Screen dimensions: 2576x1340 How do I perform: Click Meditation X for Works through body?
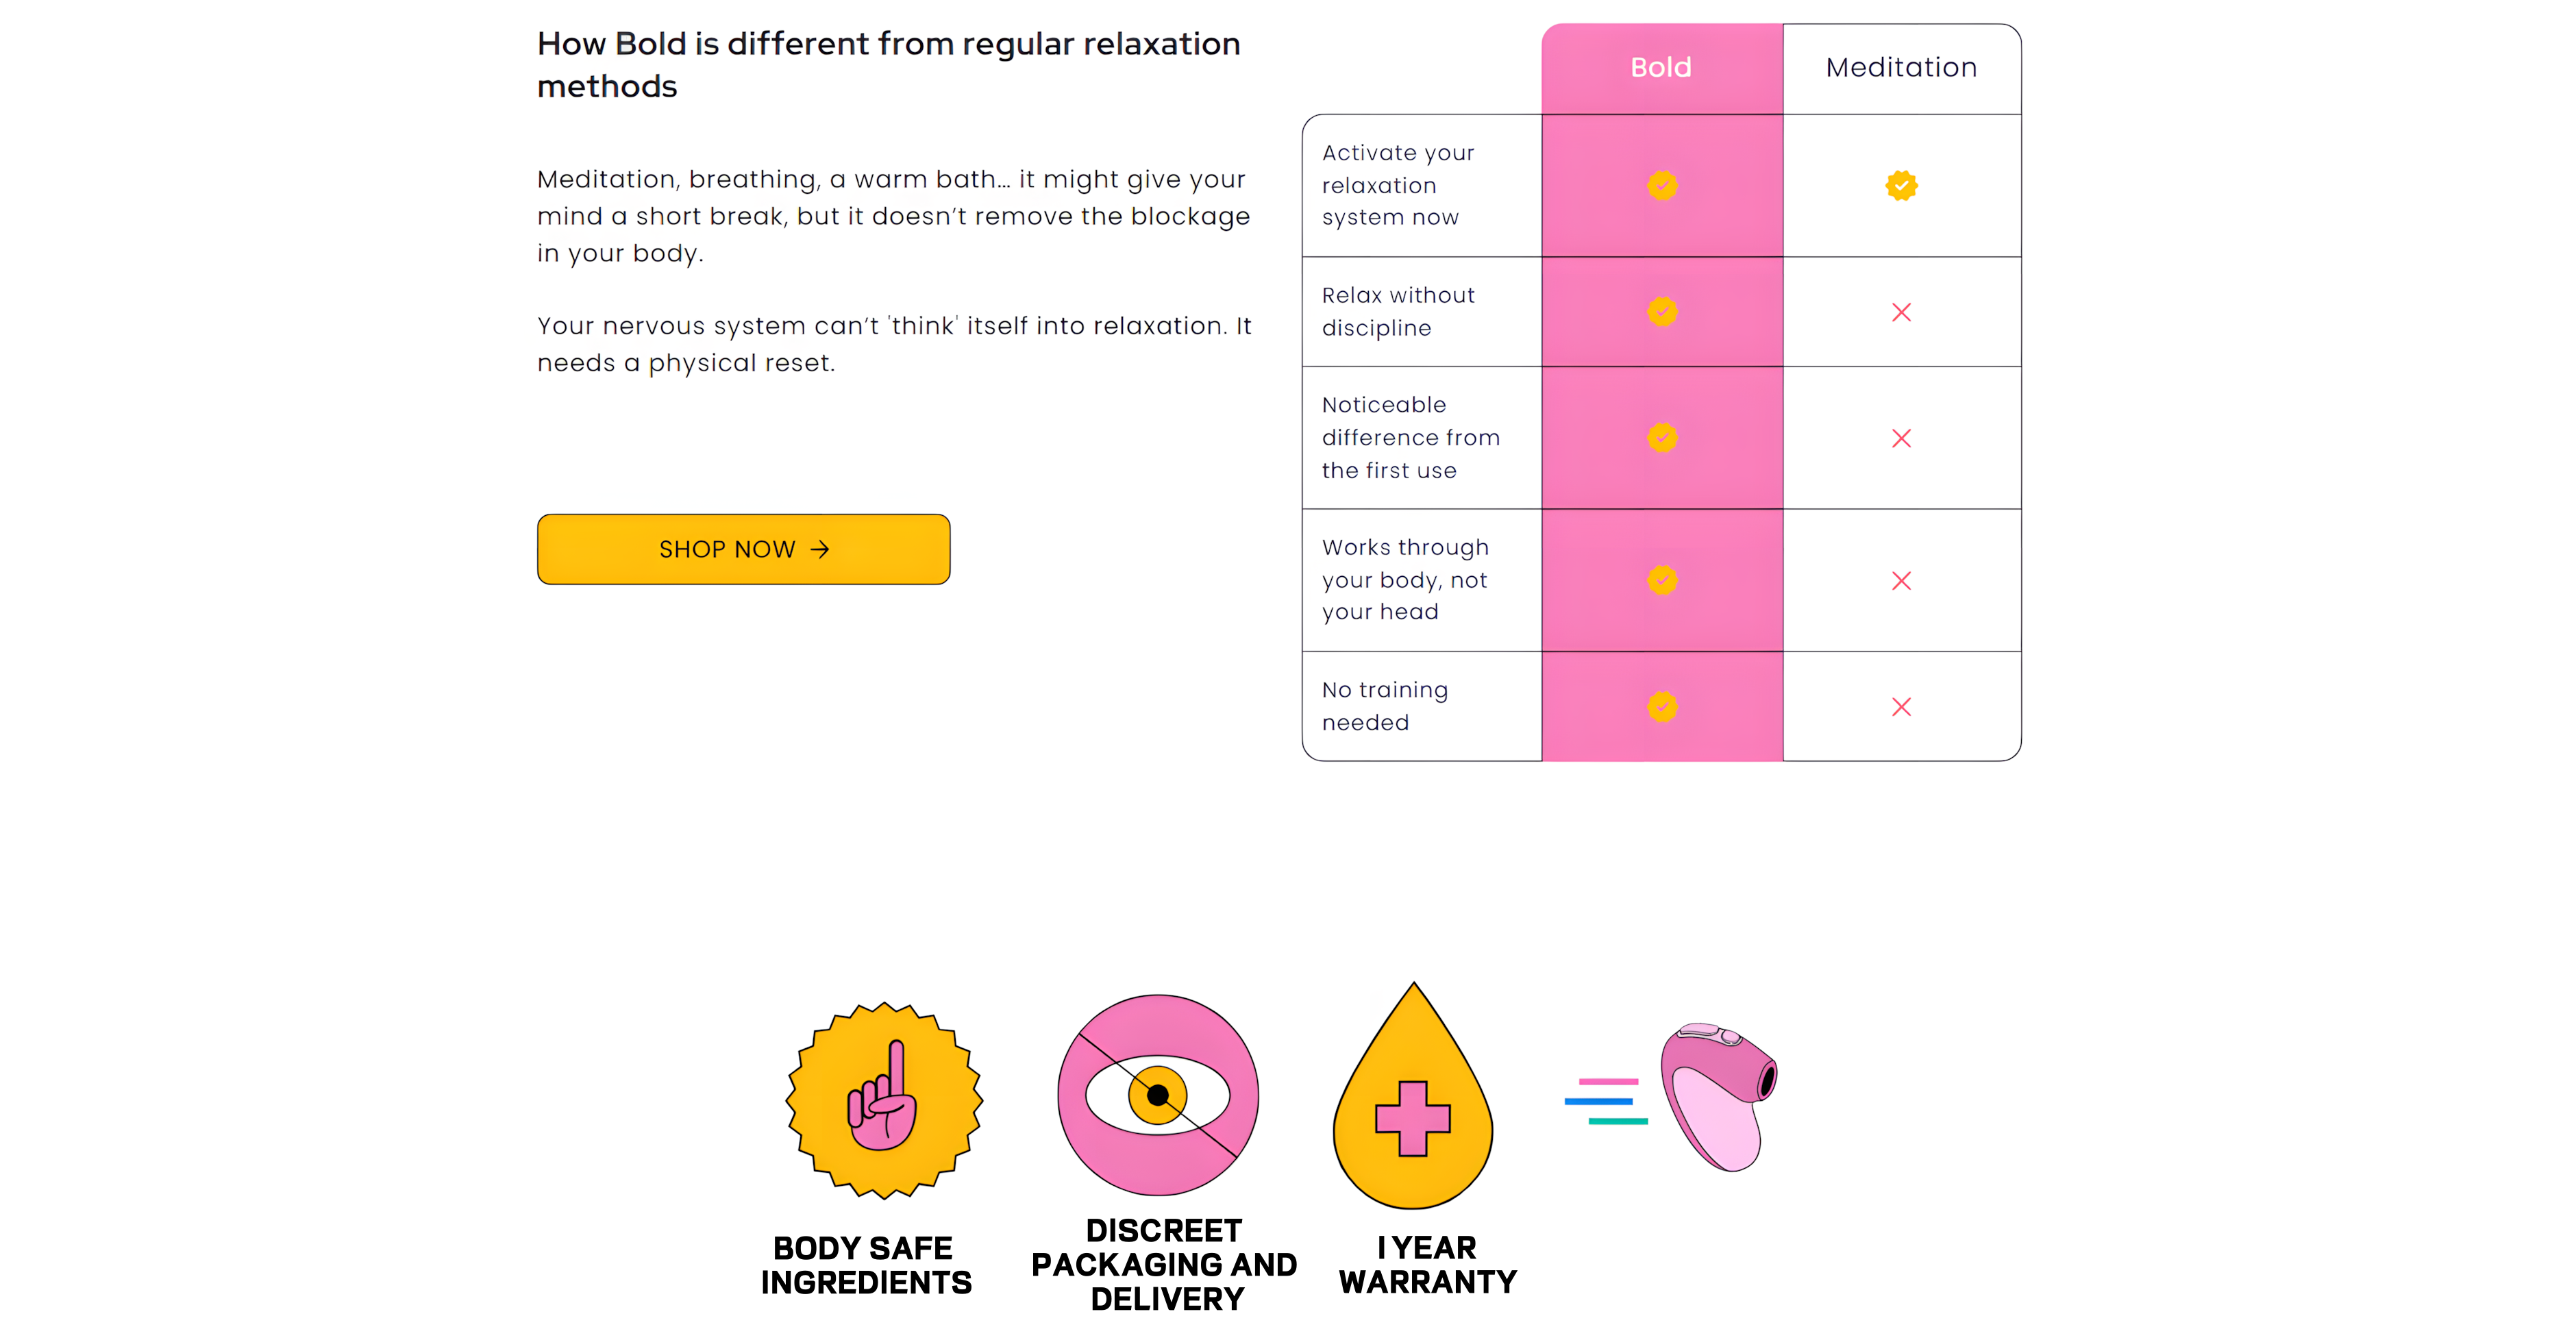[1901, 581]
